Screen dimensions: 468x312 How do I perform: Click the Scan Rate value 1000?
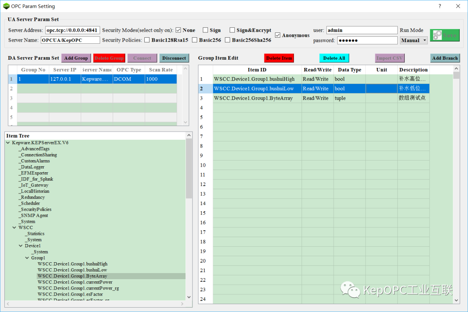tap(161, 79)
